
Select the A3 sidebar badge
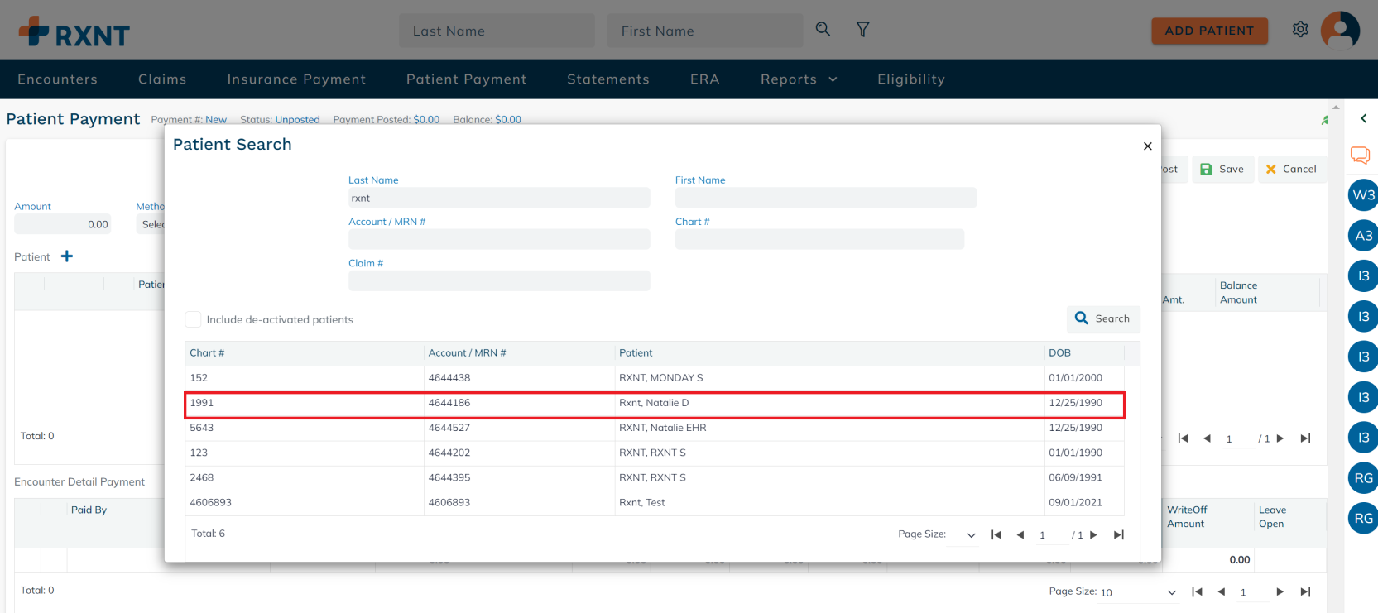[x=1363, y=236]
